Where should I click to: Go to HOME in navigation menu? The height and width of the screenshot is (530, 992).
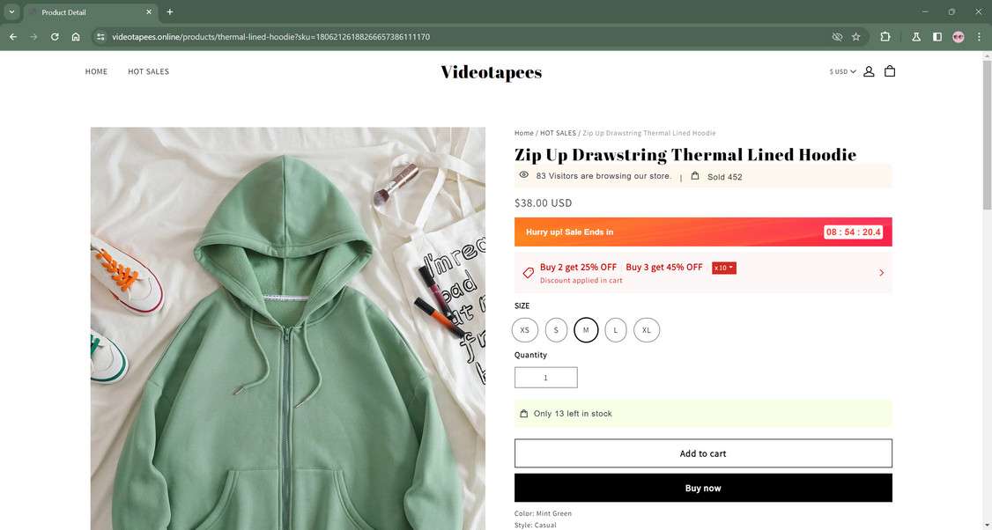pos(96,71)
